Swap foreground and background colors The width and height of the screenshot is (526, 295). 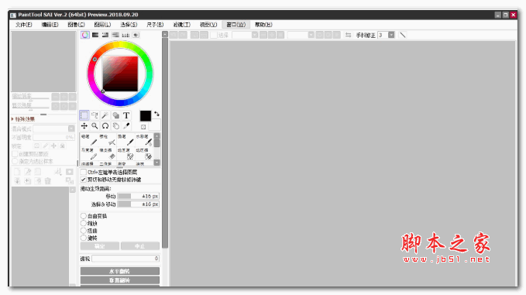(x=156, y=114)
